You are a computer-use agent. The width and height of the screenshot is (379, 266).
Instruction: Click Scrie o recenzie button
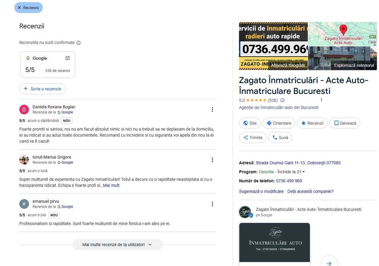coord(43,89)
